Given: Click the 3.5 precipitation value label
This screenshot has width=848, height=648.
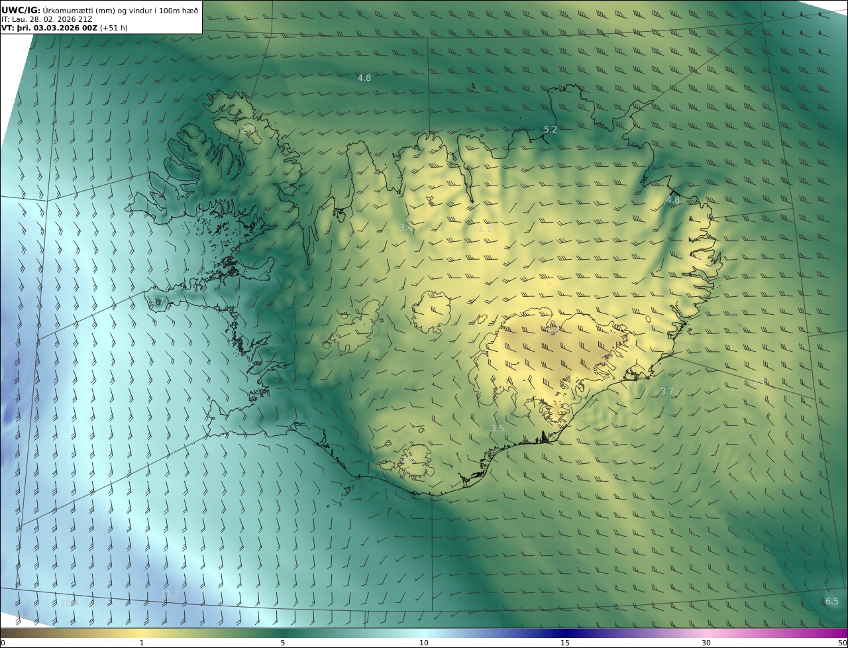Looking at the screenshot, I should [498, 429].
